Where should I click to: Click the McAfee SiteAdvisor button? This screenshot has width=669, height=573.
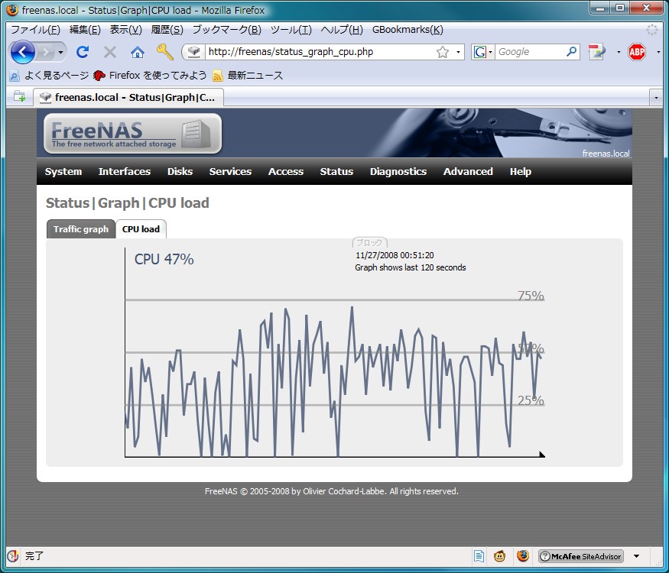click(580, 556)
